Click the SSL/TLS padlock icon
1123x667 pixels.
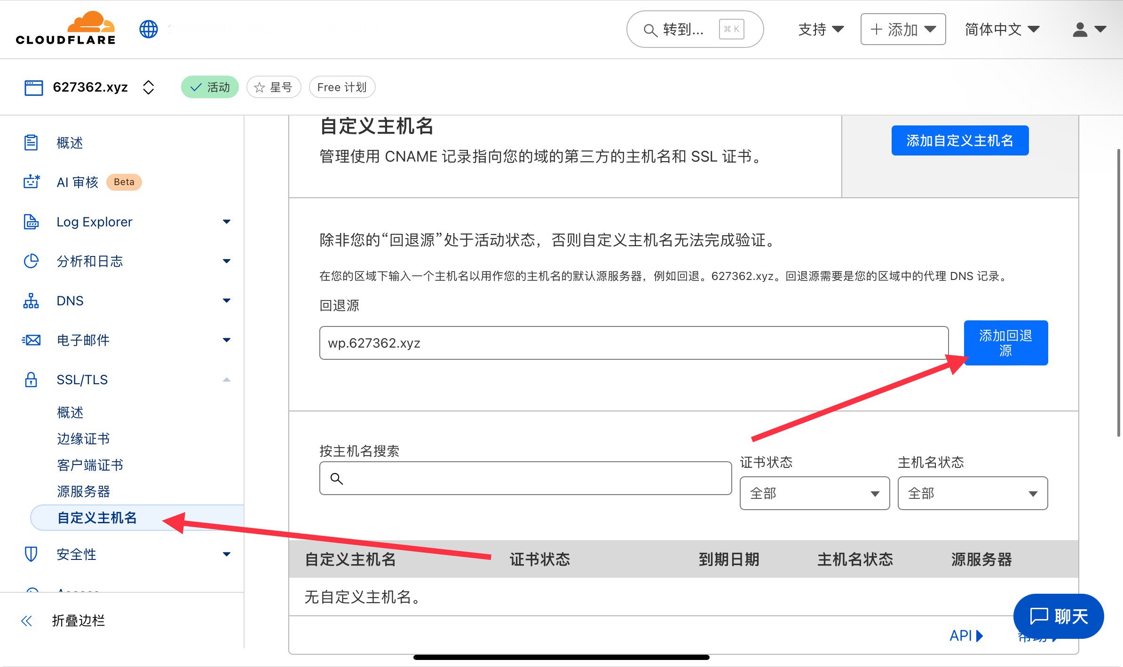click(x=31, y=380)
